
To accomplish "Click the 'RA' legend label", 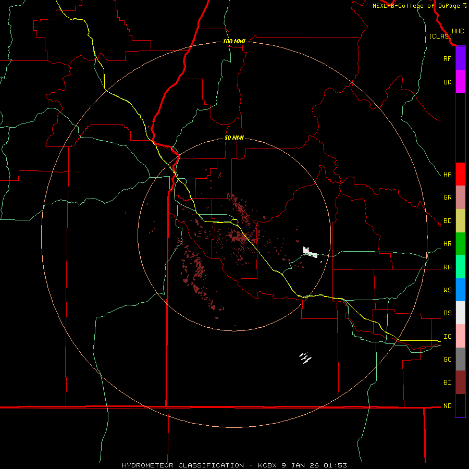I will [447, 267].
